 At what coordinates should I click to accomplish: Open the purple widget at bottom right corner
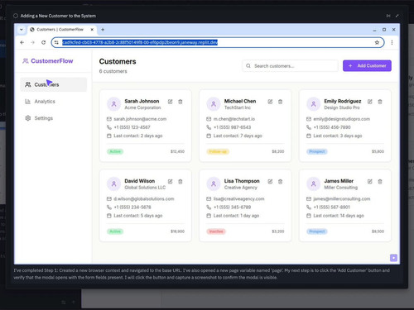click(x=393, y=258)
